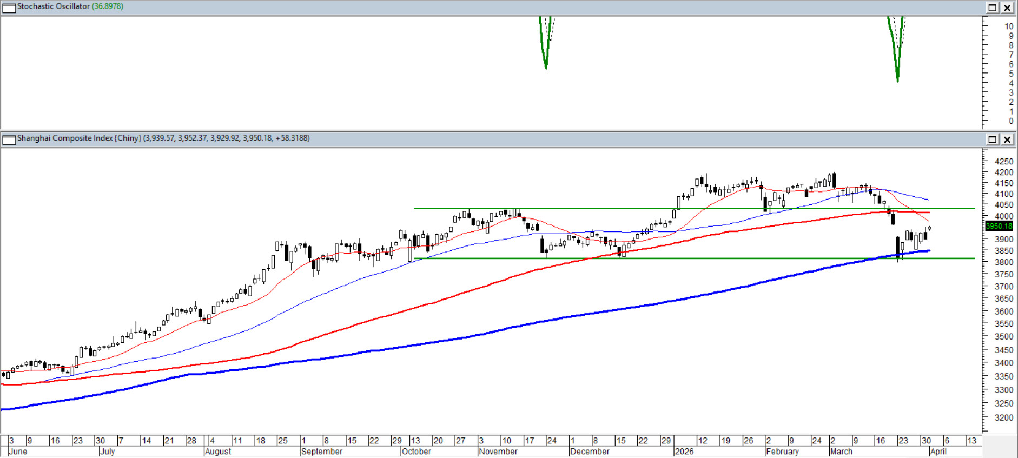
Task: Click the Shanghai Composite Index title text
Action: [78, 138]
